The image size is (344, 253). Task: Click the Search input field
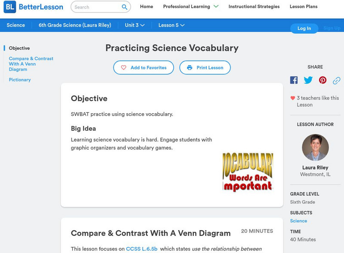[x=96, y=7]
